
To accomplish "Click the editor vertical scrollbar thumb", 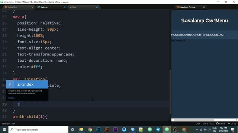I will tap(170, 92).
